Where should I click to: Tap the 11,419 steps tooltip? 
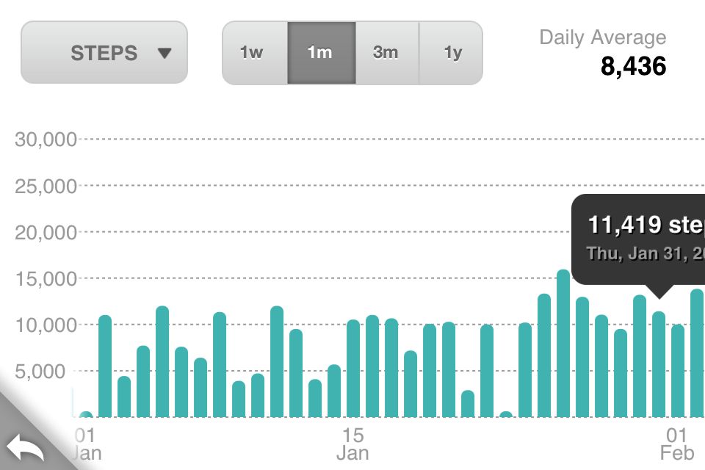pyautogui.click(x=638, y=239)
